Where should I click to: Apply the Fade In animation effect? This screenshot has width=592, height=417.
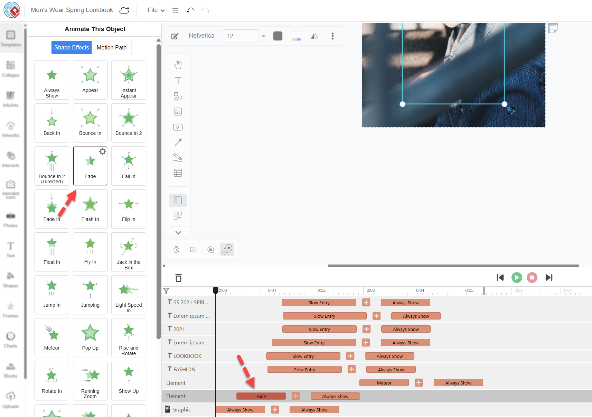coord(51,209)
